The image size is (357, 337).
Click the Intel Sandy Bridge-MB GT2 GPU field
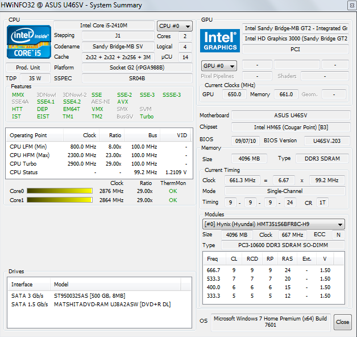pyautogui.click(x=296, y=28)
